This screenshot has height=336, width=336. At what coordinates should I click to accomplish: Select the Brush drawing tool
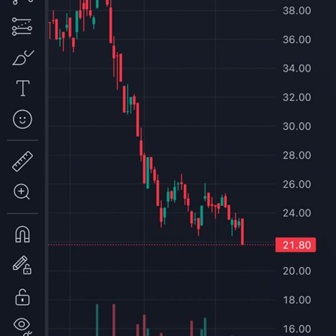click(x=23, y=58)
